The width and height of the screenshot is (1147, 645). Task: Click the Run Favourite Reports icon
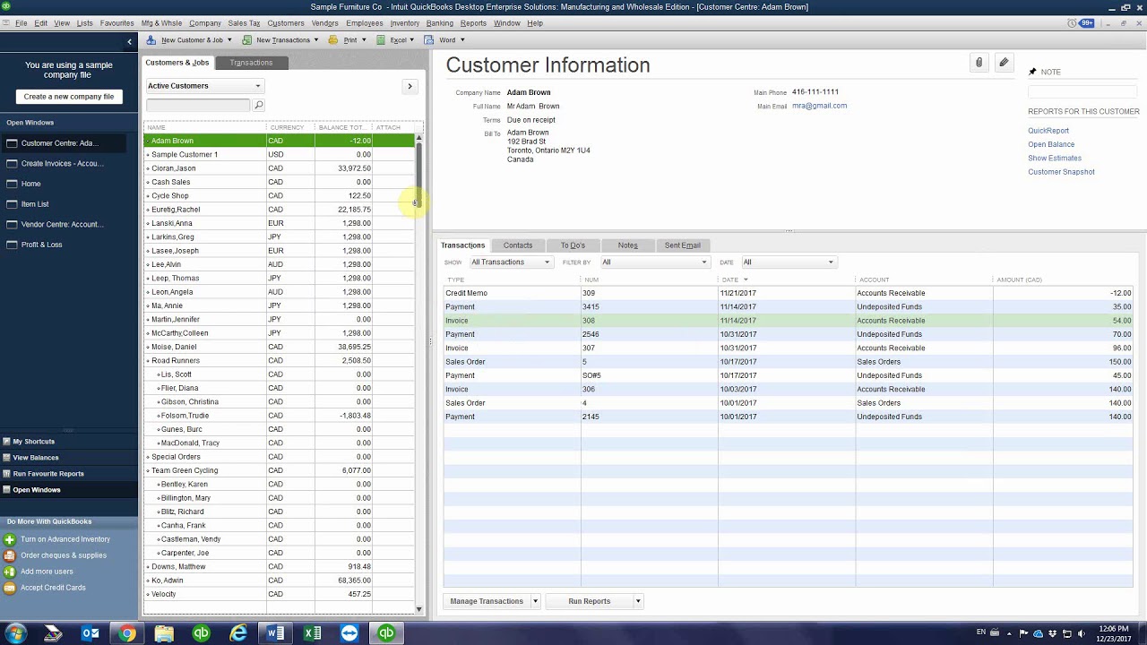[6, 474]
